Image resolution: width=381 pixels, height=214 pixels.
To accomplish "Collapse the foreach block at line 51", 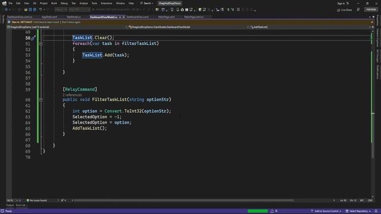I will click(x=41, y=44).
